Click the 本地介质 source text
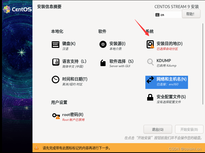Screen dimensions: 205x153 [x=115, y=49]
